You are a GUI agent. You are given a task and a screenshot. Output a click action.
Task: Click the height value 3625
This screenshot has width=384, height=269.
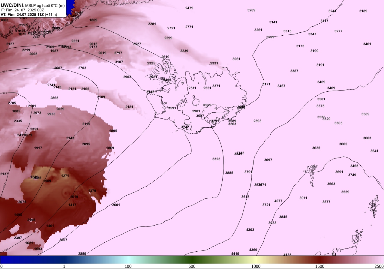click(316, 148)
